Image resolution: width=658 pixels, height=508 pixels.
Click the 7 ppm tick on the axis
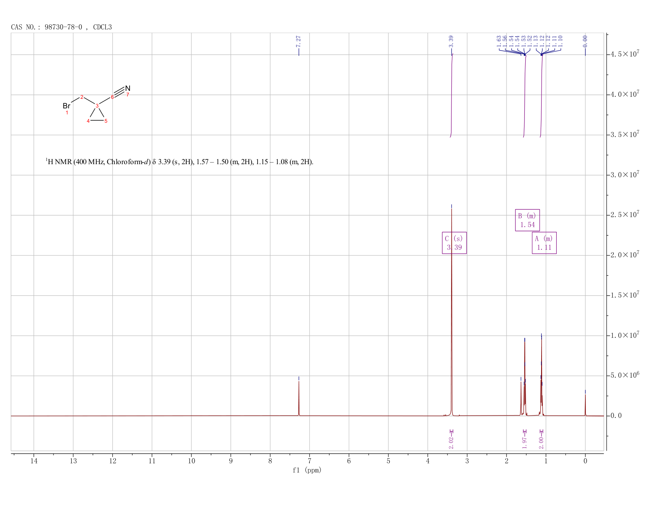click(309, 461)
